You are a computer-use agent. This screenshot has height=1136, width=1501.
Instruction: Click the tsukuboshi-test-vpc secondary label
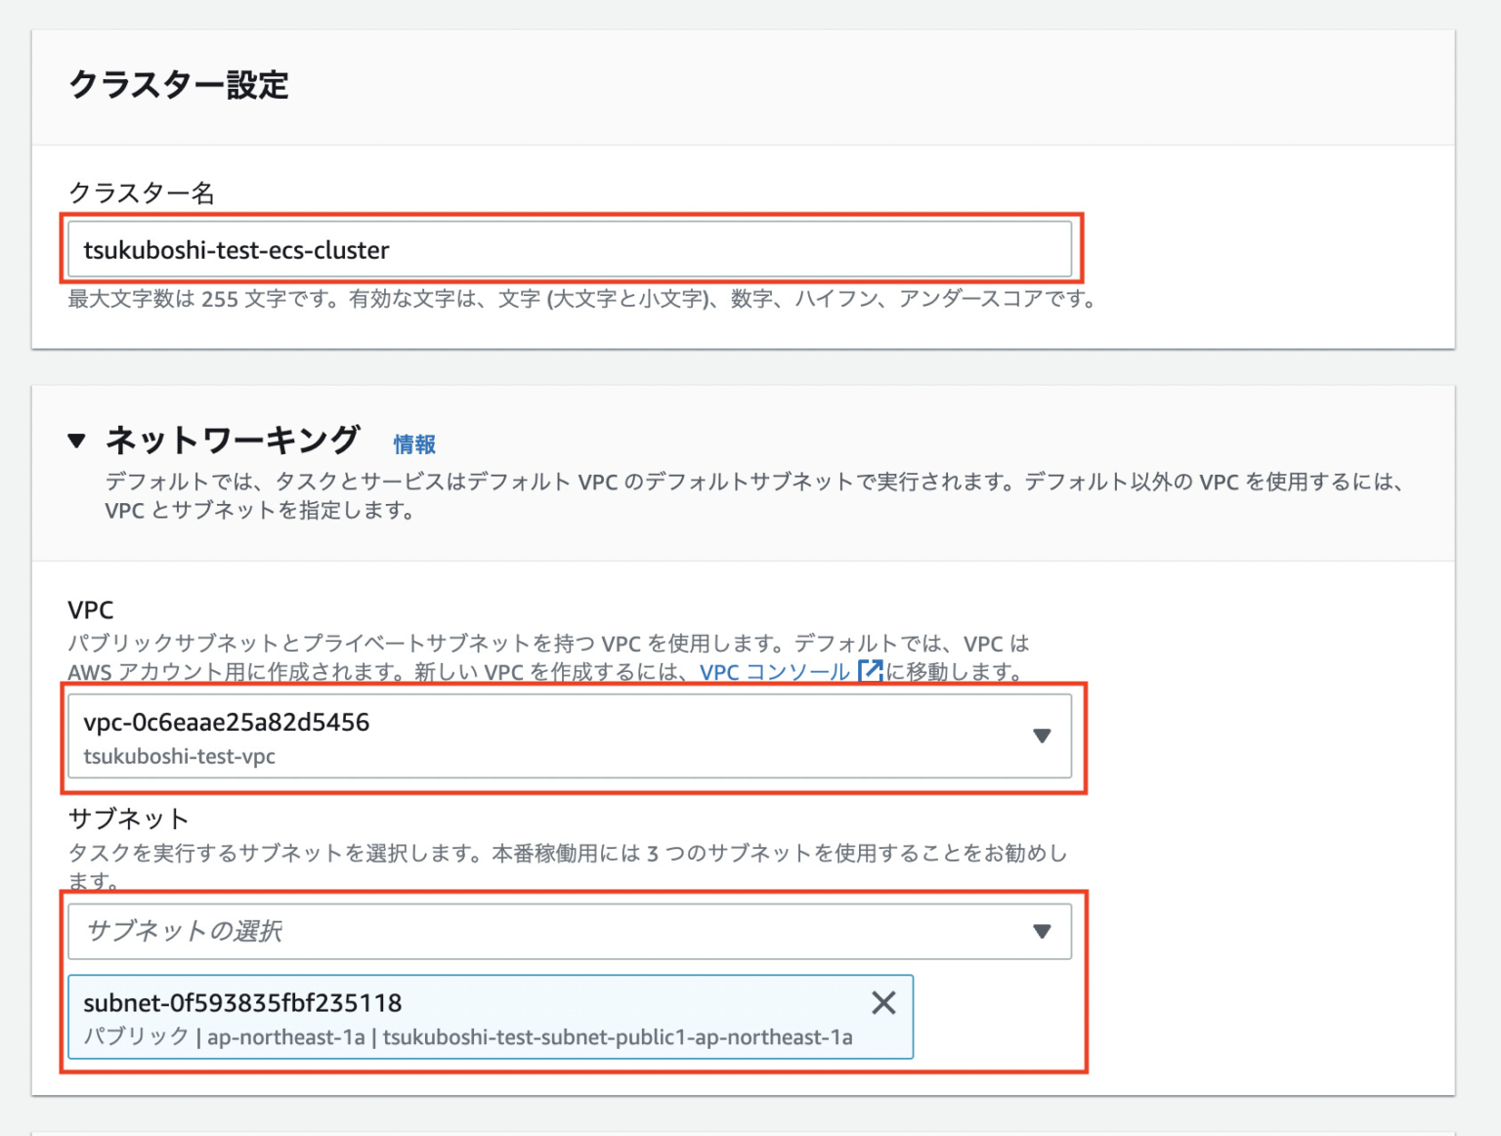tap(179, 756)
